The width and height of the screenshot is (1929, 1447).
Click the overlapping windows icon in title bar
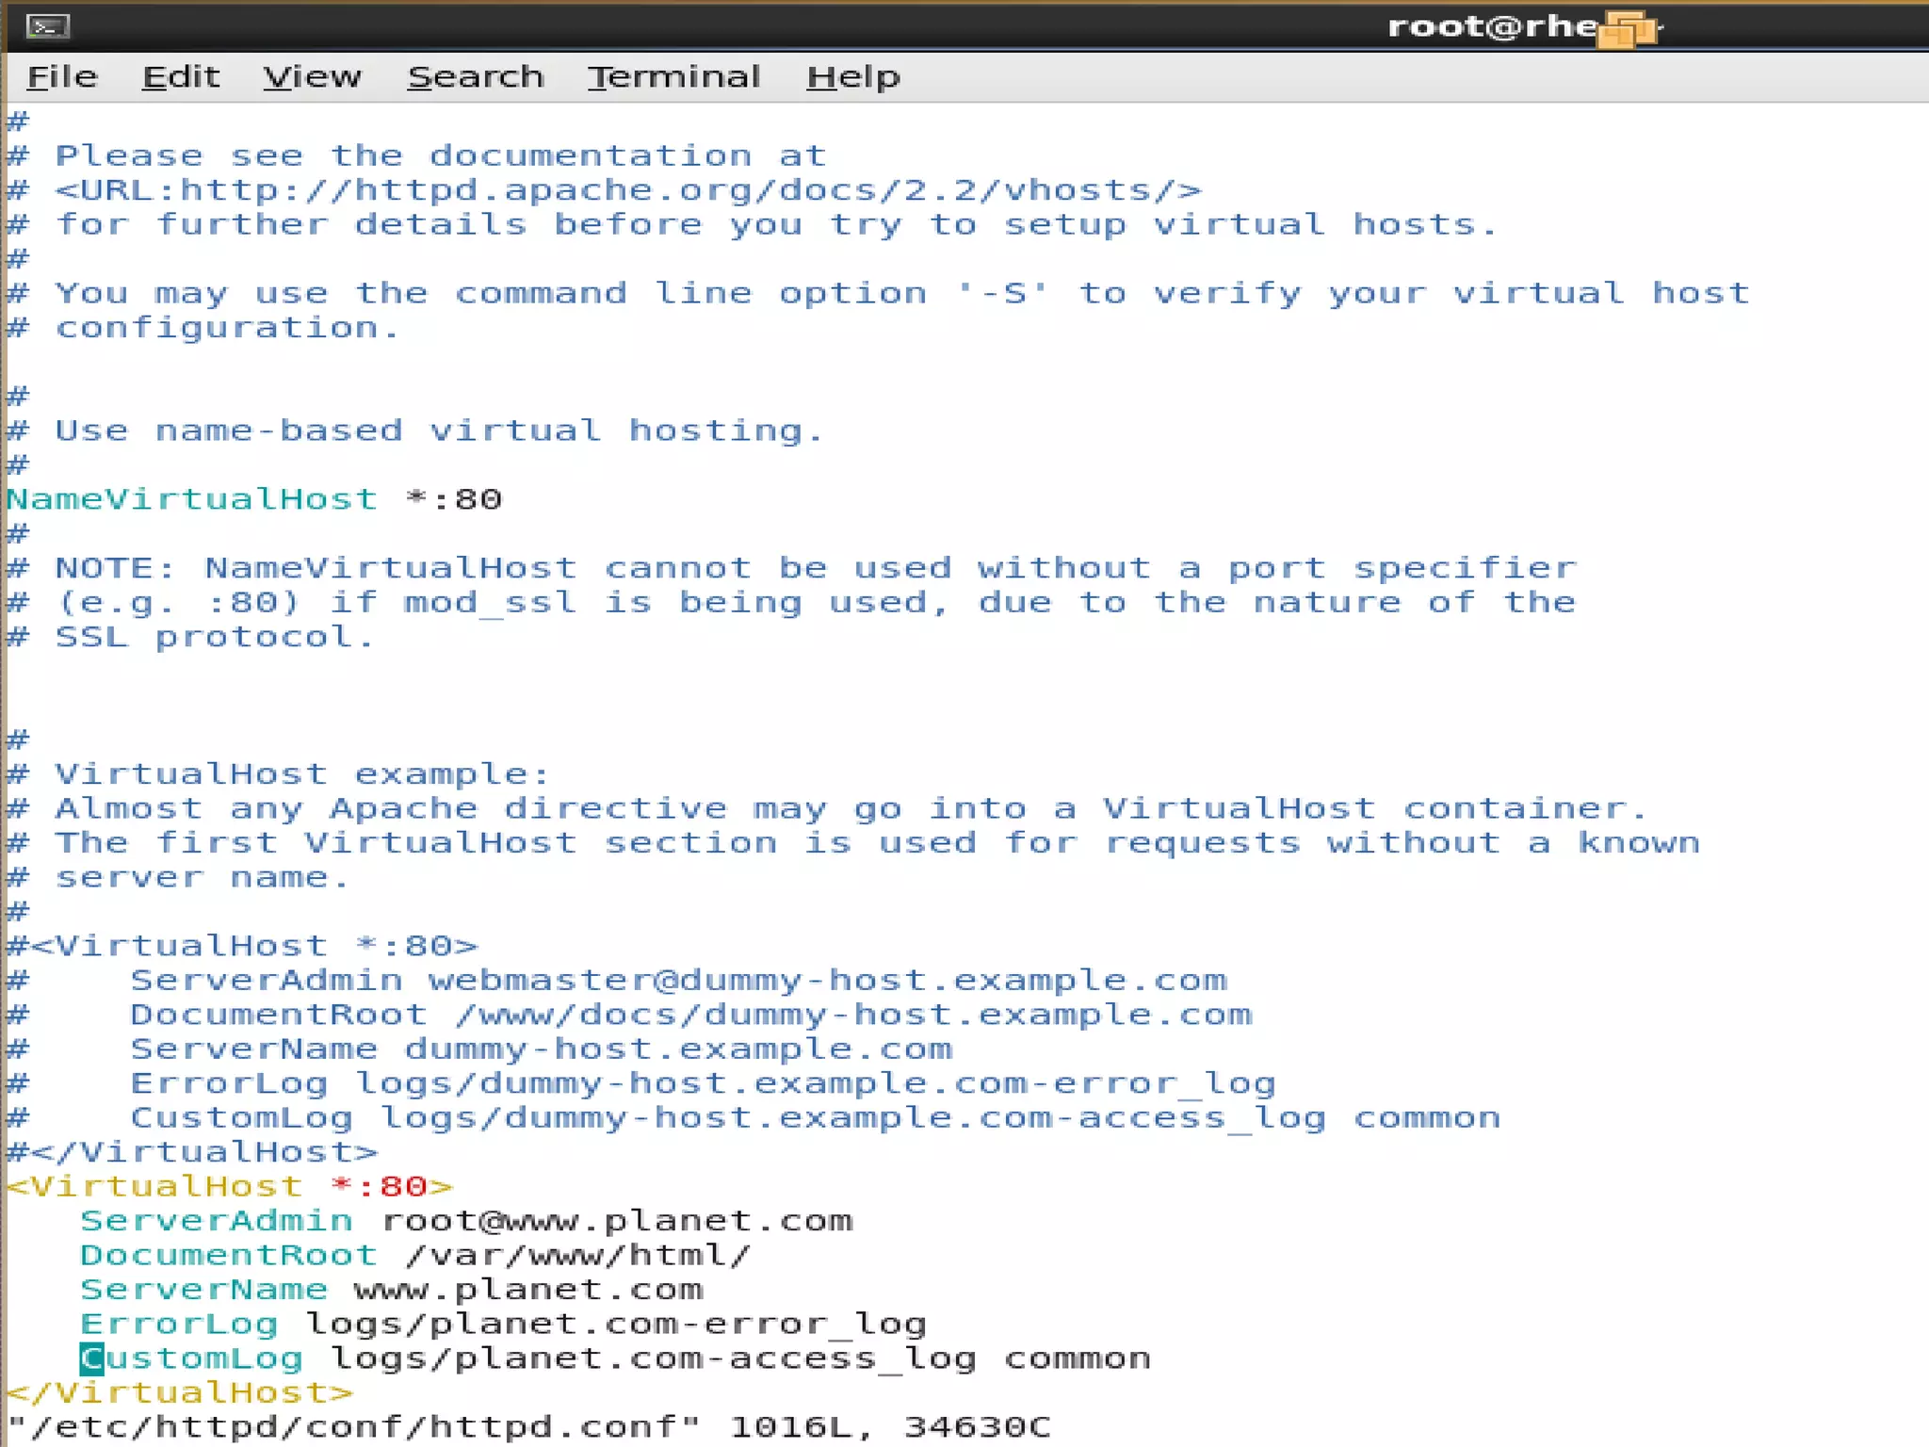coord(1629,28)
